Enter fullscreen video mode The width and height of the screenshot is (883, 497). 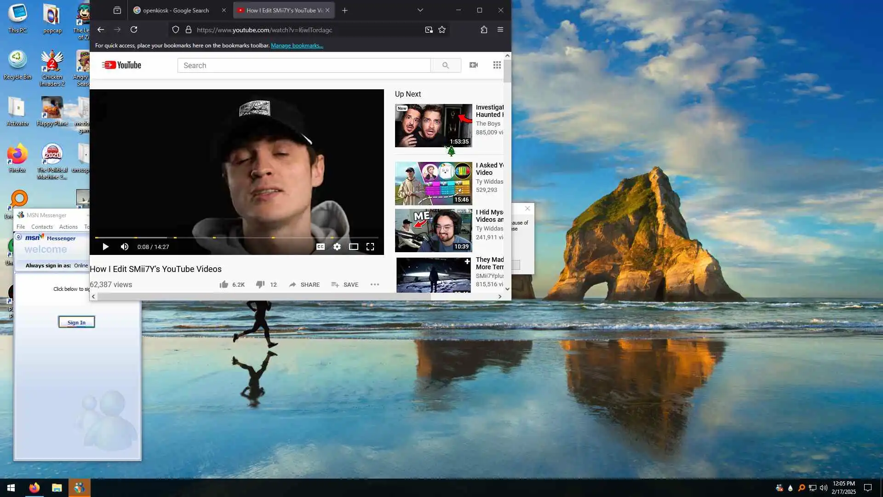point(370,247)
